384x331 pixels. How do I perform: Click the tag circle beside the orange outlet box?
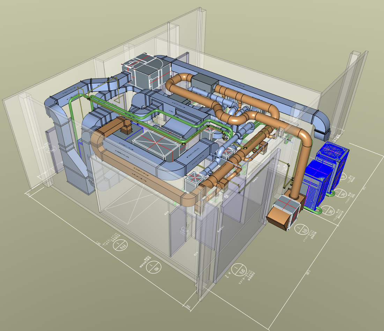pyautogui.click(x=301, y=230)
